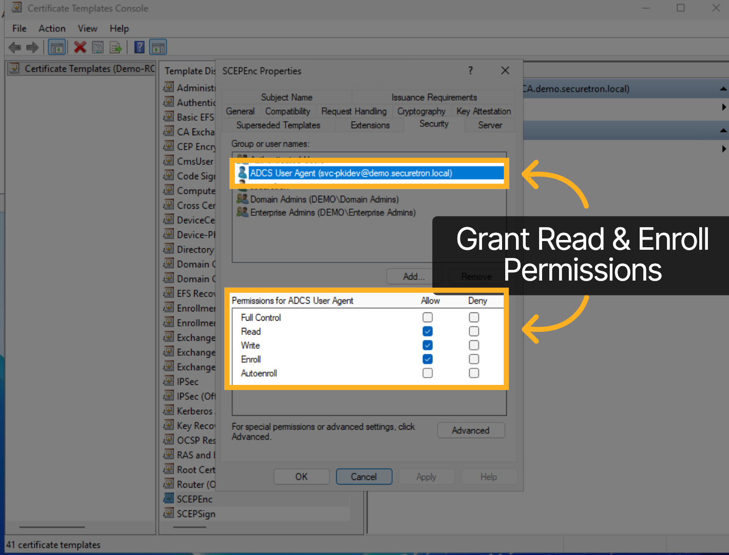
Task: Click the Certificate Templates root node icon
Action: [14, 68]
